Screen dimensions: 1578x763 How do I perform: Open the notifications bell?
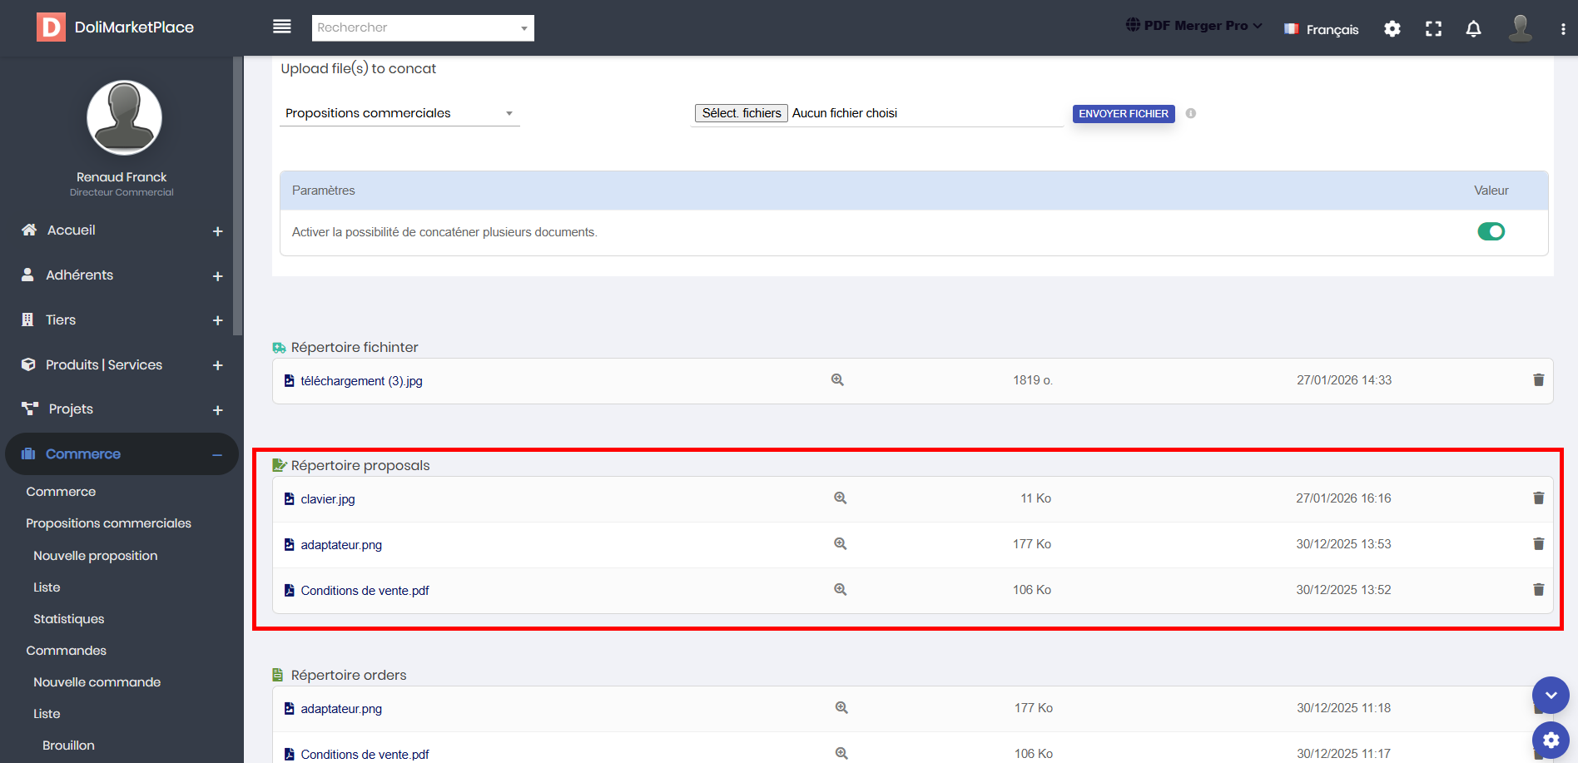click(1473, 29)
